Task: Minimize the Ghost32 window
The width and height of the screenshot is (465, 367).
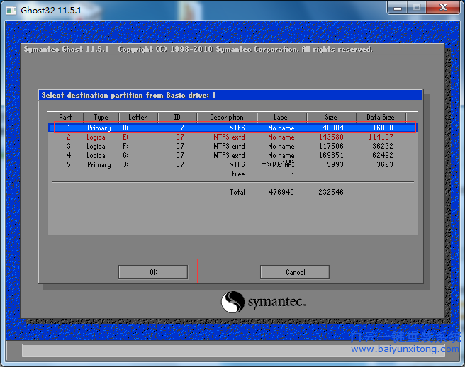Action: coord(398,8)
